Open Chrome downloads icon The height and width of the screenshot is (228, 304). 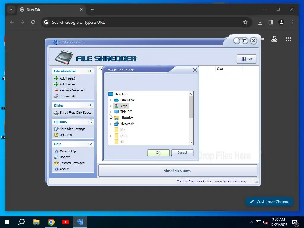(260, 22)
